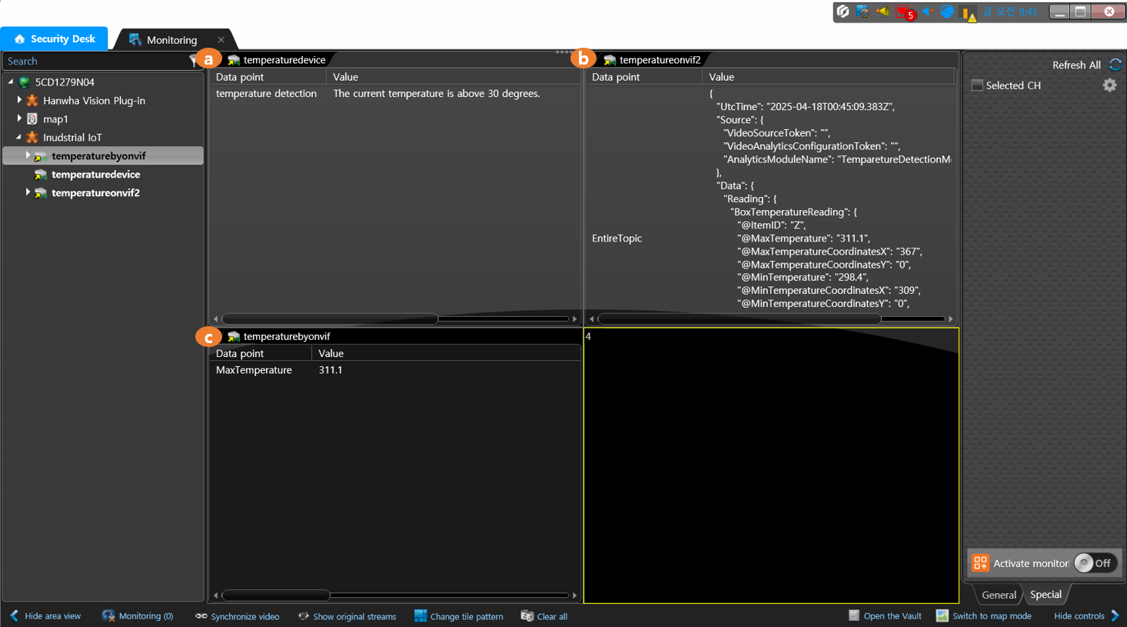Expand the Hanwha Vision Plug-in node
This screenshot has height=627, width=1127.
pyautogui.click(x=19, y=100)
